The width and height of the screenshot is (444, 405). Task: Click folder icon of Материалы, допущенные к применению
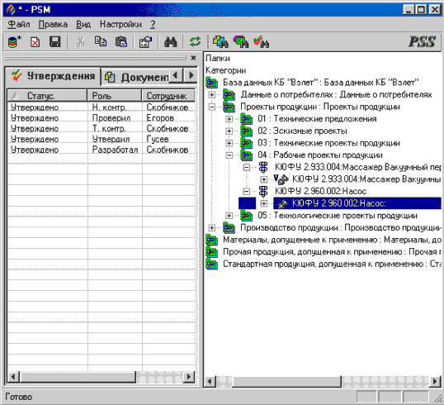pos(212,240)
